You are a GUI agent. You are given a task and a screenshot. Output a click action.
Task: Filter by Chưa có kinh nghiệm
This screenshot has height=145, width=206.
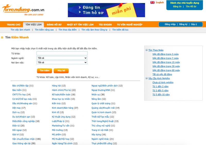[x=163, y=82]
